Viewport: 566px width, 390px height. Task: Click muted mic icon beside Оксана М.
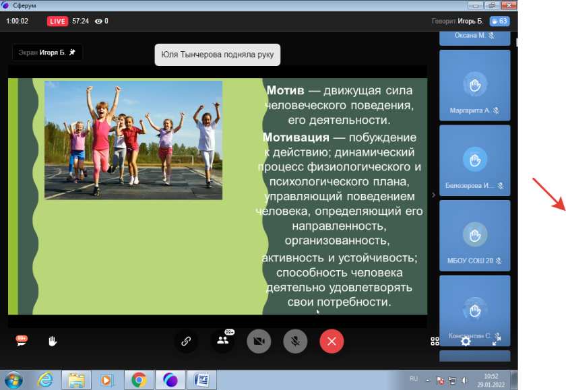tap(491, 35)
